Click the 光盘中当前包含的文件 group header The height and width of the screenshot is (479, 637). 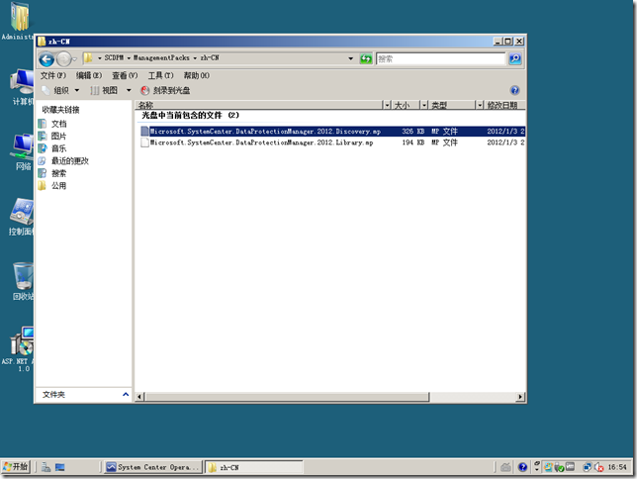click(190, 116)
